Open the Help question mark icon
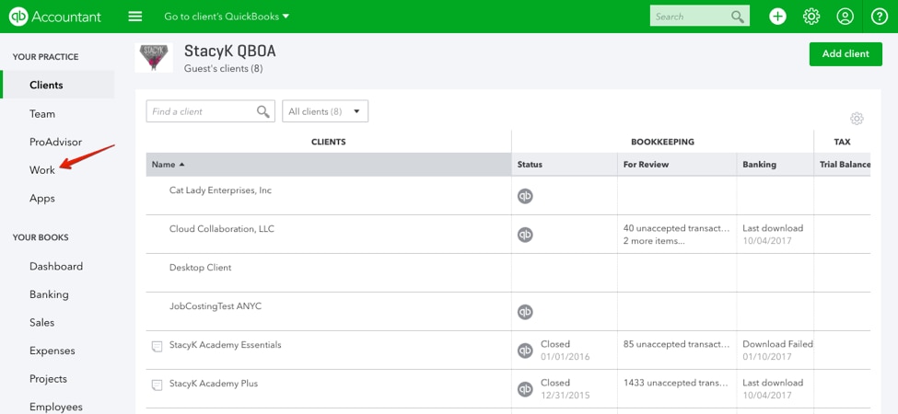Viewport: 898px width, 414px height. pos(879,17)
